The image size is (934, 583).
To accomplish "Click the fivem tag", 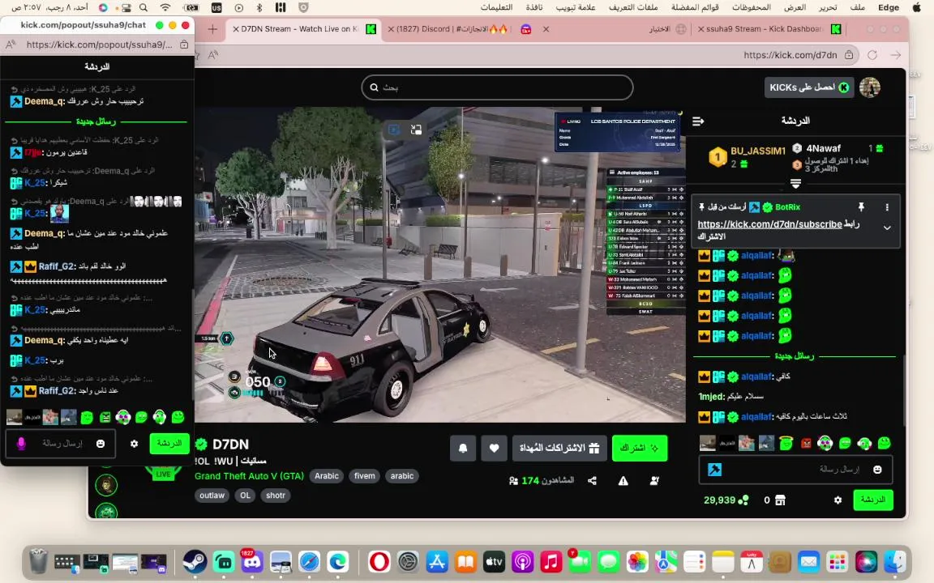I will pos(365,476).
